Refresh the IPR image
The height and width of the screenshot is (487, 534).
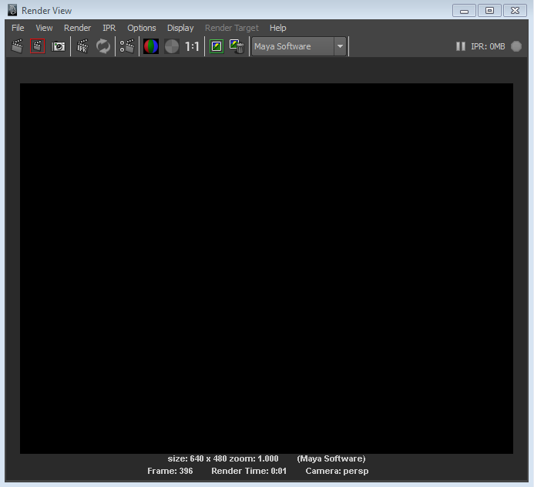tap(102, 46)
